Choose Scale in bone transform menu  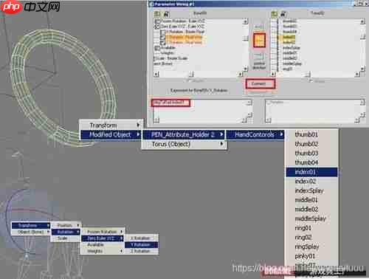[66, 238]
